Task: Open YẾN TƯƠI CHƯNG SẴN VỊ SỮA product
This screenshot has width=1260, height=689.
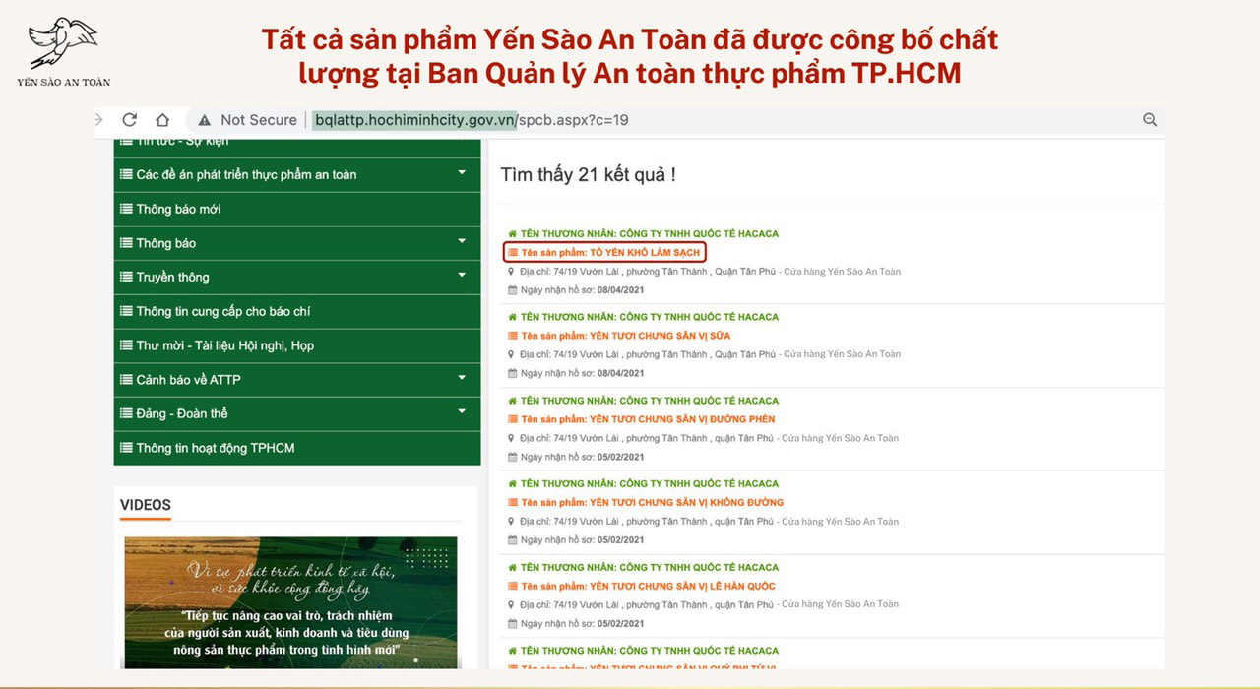Action: pyautogui.click(x=625, y=336)
